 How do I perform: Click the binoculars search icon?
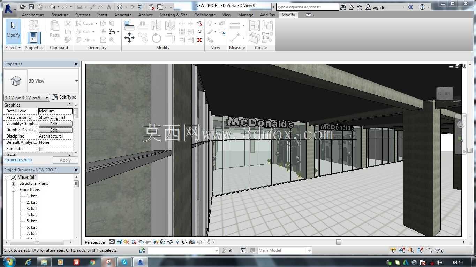[343, 7]
